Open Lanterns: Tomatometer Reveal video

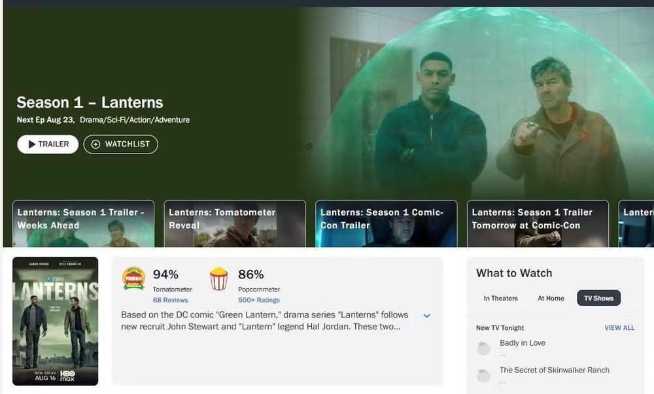(235, 223)
